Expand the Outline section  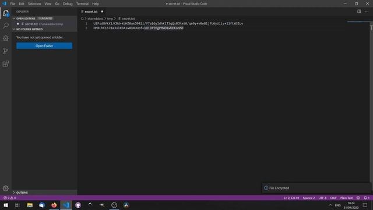[14, 192]
